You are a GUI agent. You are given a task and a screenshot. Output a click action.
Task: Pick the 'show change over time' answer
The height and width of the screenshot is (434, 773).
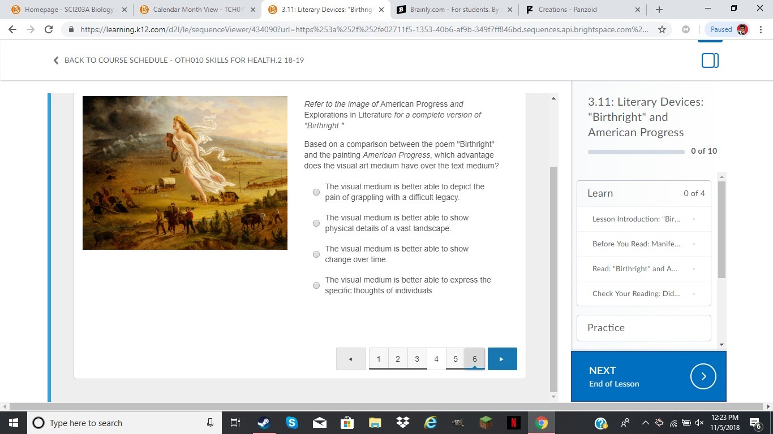(316, 254)
